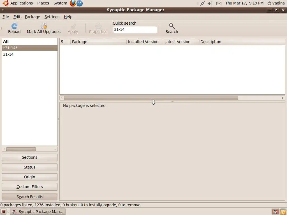The image size is (287, 215).
Task: Click right arrow of left filter list scrollbar
Action: click(x=55, y=149)
